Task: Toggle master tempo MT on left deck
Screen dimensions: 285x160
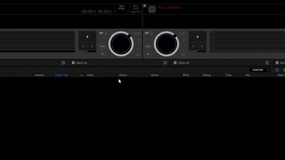Action: tap(138, 55)
